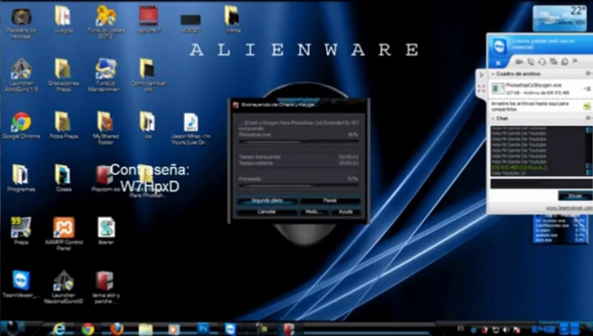Open the Programas folder on desktop

click(x=21, y=178)
